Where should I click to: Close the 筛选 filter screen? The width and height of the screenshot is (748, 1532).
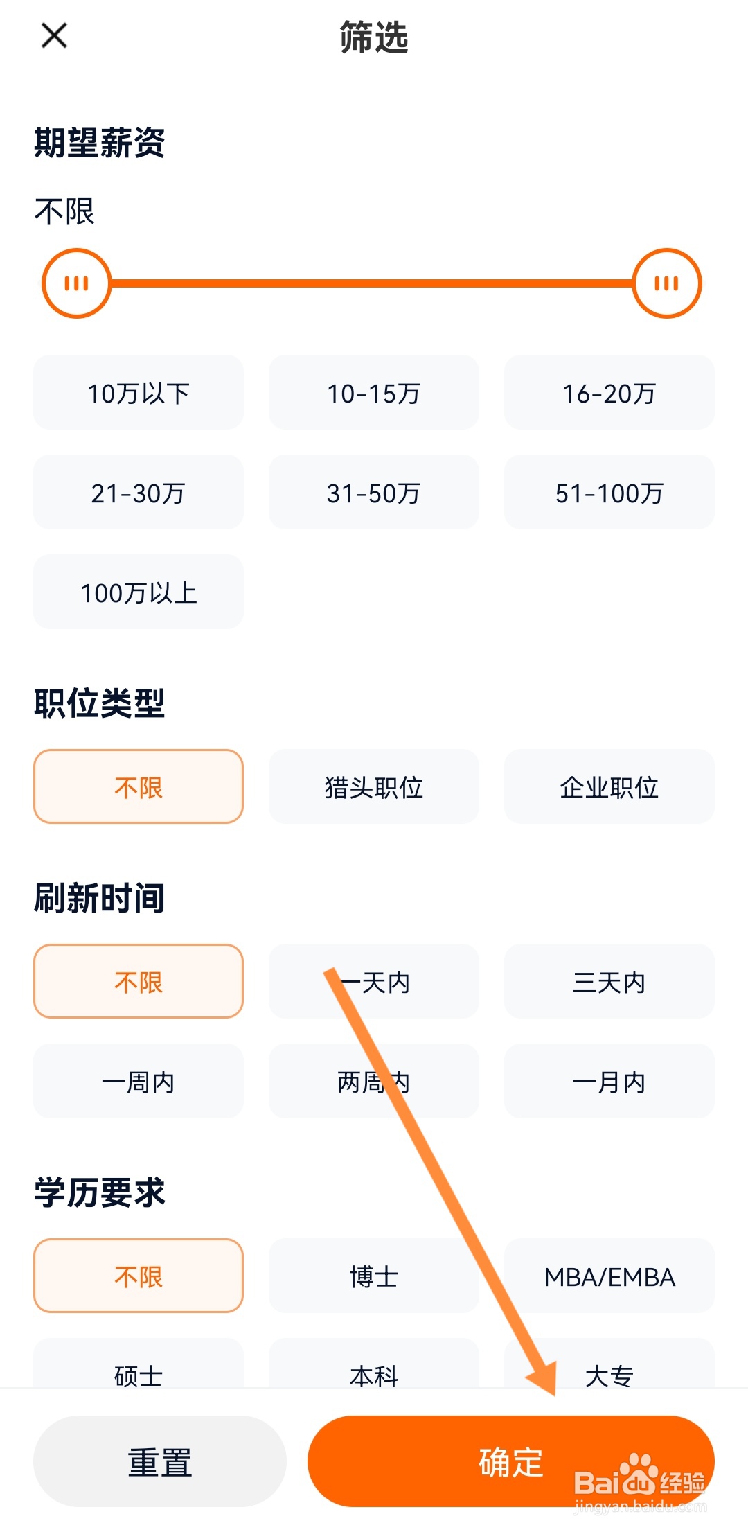coord(54,35)
